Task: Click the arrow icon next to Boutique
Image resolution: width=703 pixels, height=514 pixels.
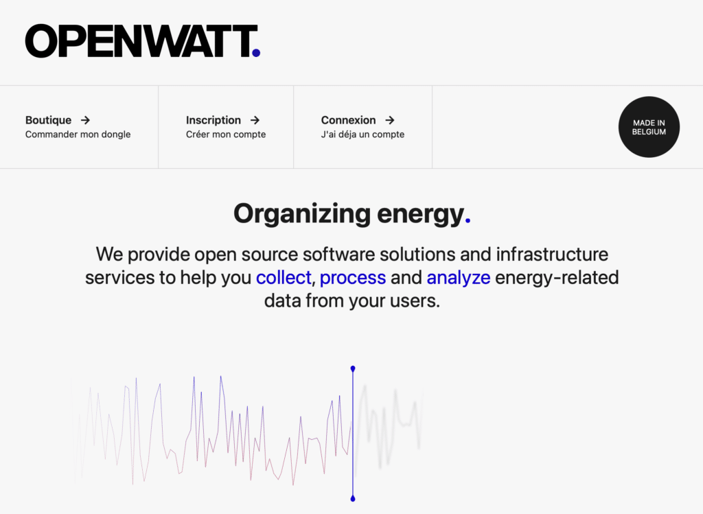Action: [85, 120]
